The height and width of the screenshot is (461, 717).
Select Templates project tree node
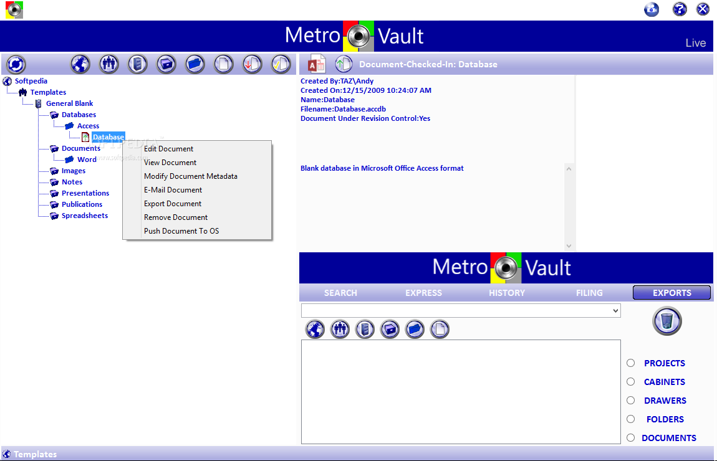coord(48,92)
